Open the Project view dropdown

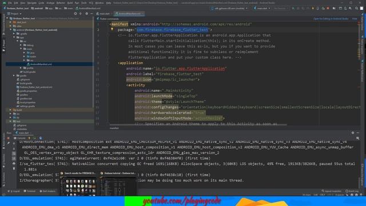[x=14, y=14]
